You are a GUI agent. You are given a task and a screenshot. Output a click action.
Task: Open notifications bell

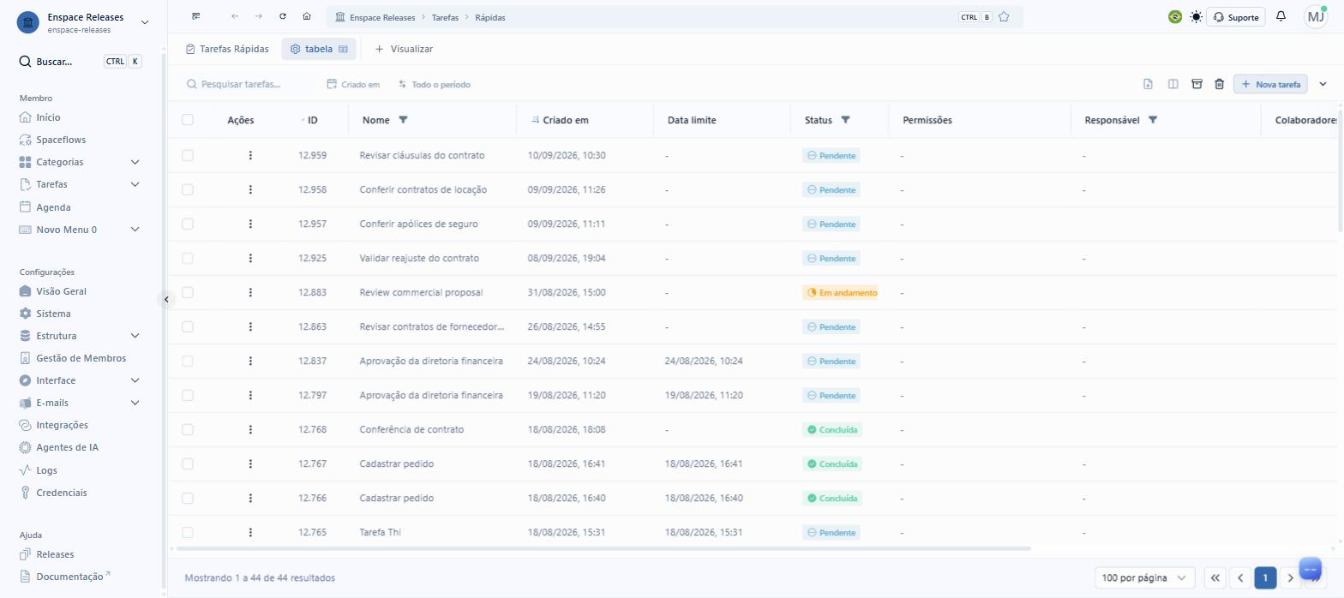[1281, 16]
